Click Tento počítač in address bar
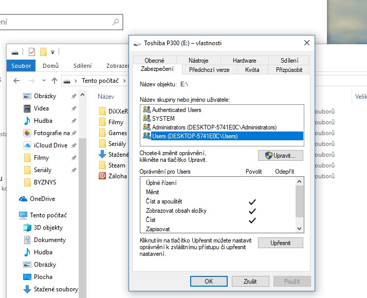This screenshot has height=298, width=367. (100, 81)
